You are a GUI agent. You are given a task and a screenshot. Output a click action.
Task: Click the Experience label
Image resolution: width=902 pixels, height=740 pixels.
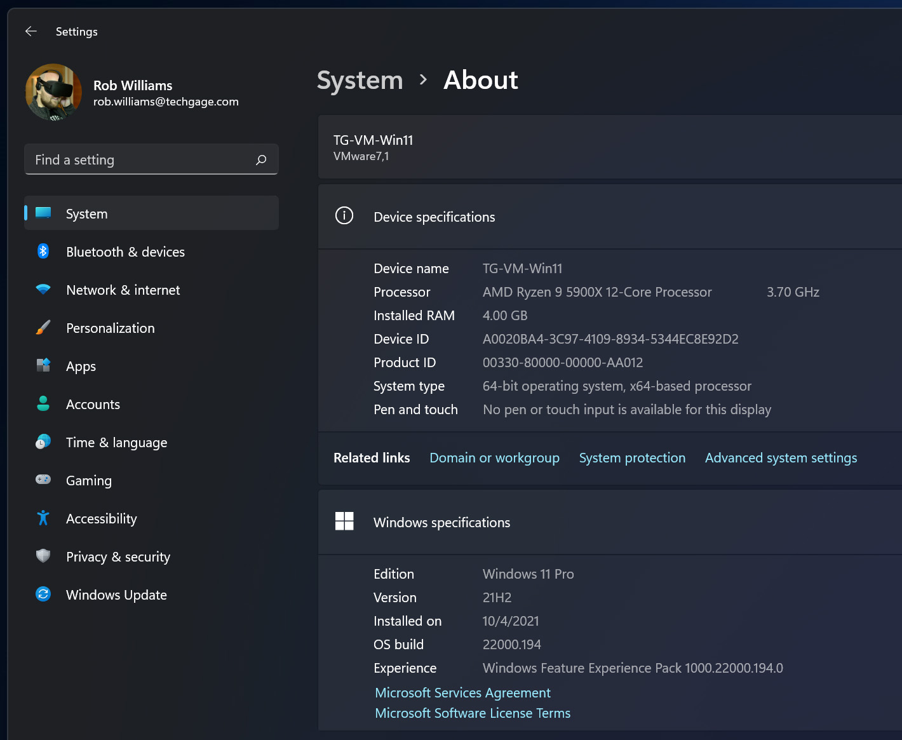coord(405,668)
